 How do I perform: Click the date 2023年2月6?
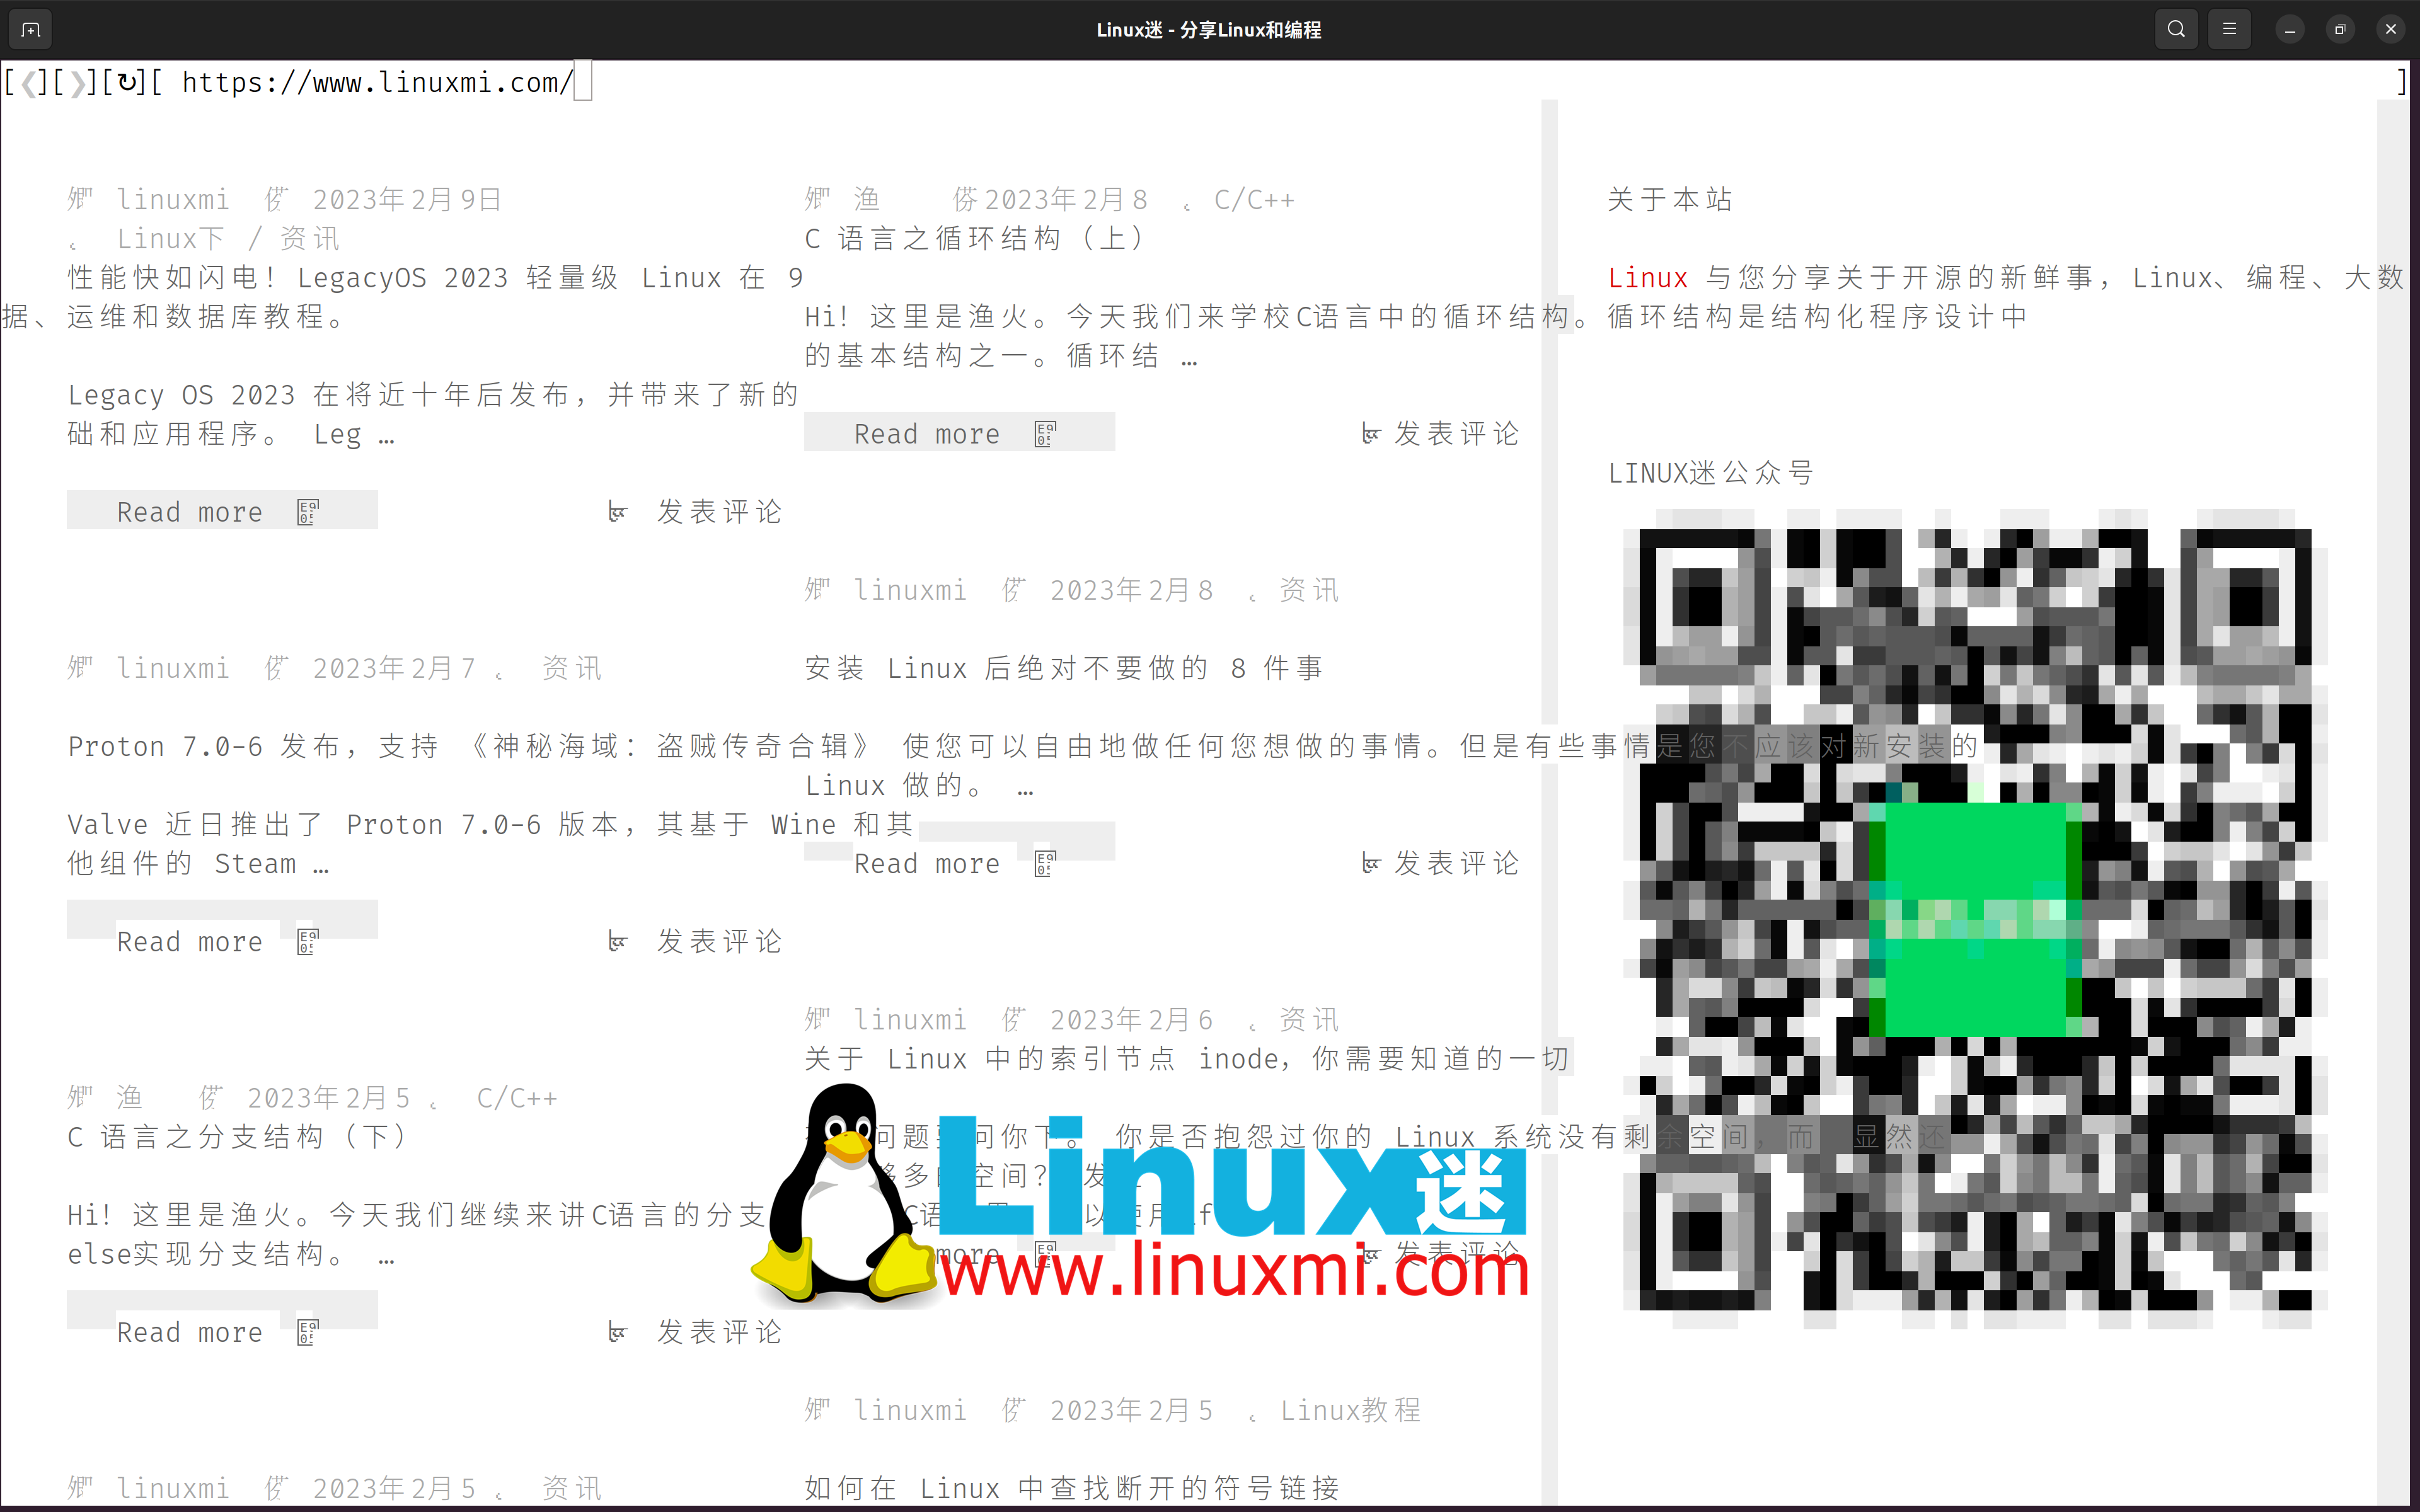coord(1131,1020)
